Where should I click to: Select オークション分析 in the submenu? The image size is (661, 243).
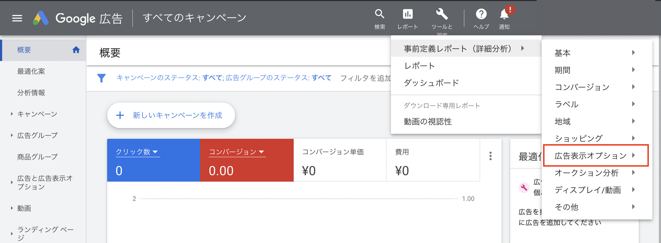point(587,173)
